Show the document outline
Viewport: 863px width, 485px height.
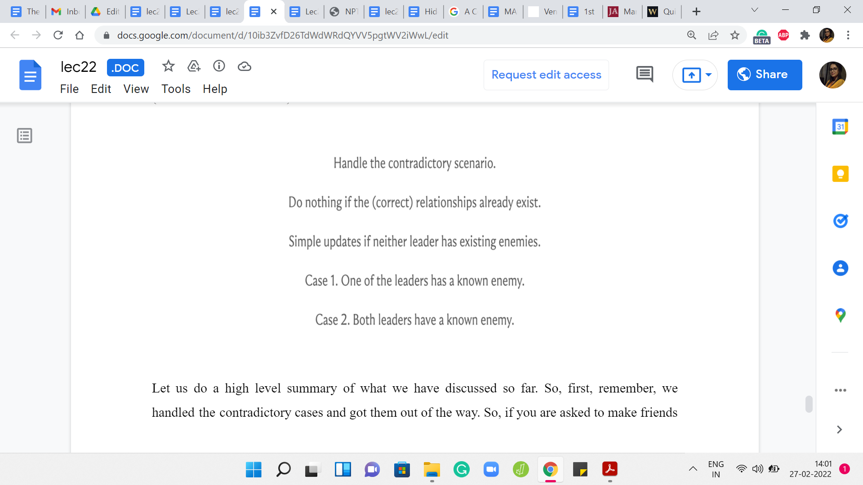click(25, 135)
